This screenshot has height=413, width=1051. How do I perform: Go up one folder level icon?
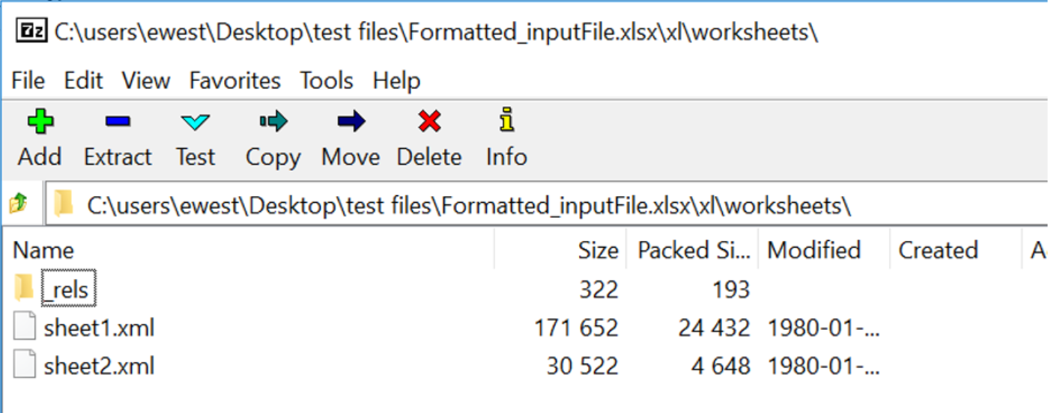click(x=18, y=204)
